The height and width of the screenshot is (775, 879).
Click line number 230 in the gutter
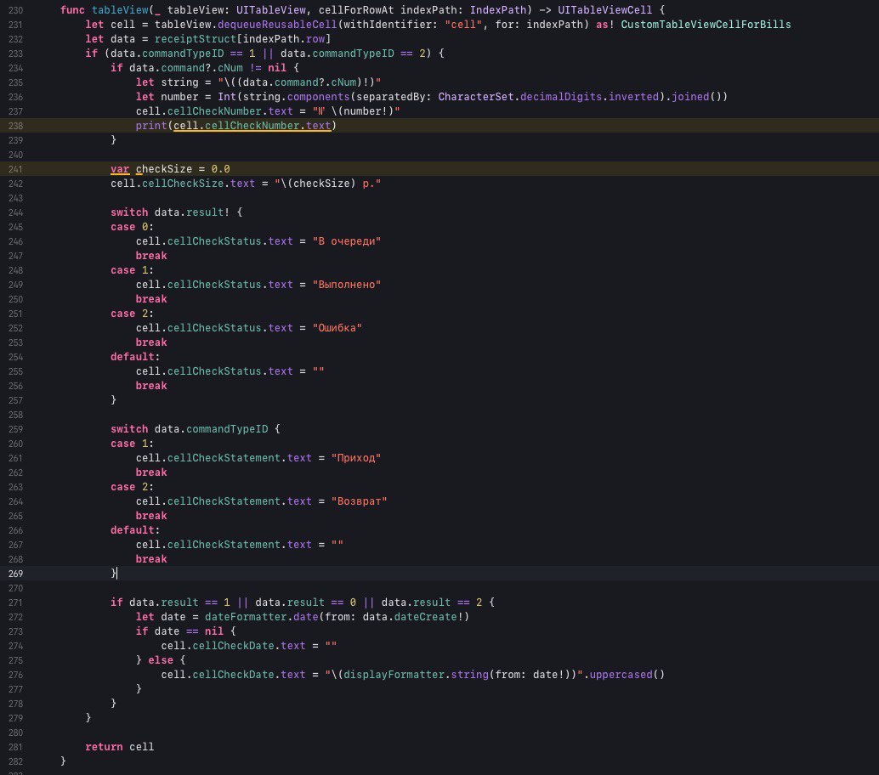[x=15, y=10]
